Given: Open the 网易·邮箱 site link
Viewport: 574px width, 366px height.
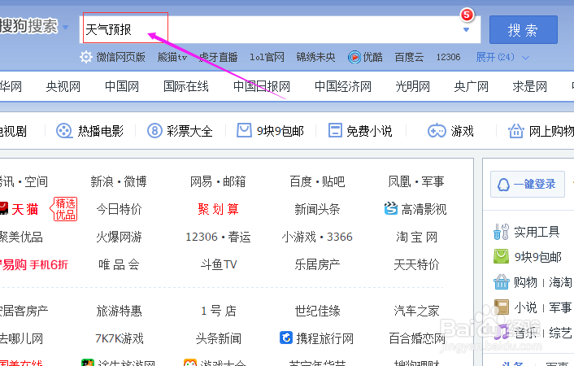Looking at the screenshot, I should tap(218, 181).
